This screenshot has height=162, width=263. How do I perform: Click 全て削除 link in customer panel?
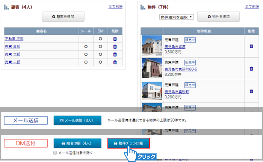click(x=115, y=7)
